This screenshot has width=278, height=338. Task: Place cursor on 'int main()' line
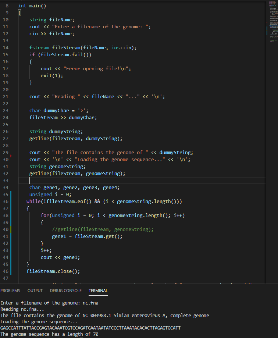pyautogui.click(x=32, y=6)
